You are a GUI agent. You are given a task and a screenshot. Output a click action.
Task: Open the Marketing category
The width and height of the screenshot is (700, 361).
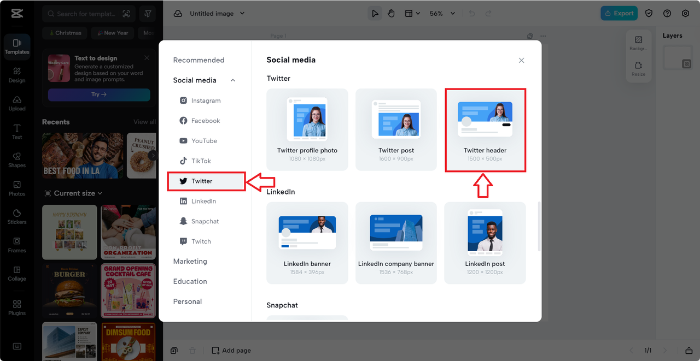click(190, 262)
